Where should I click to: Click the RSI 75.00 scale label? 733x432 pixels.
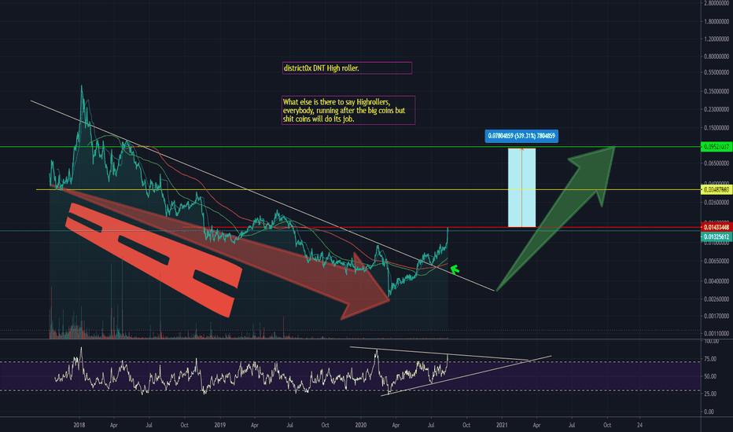709,359
